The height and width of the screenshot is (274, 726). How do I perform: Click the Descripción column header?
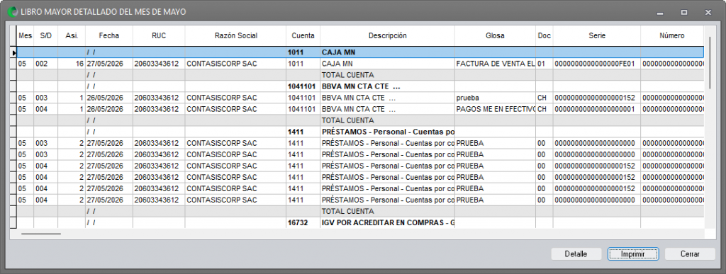(387, 35)
